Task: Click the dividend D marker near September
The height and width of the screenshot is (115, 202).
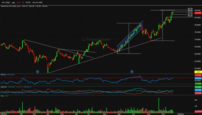Action: click(132, 72)
